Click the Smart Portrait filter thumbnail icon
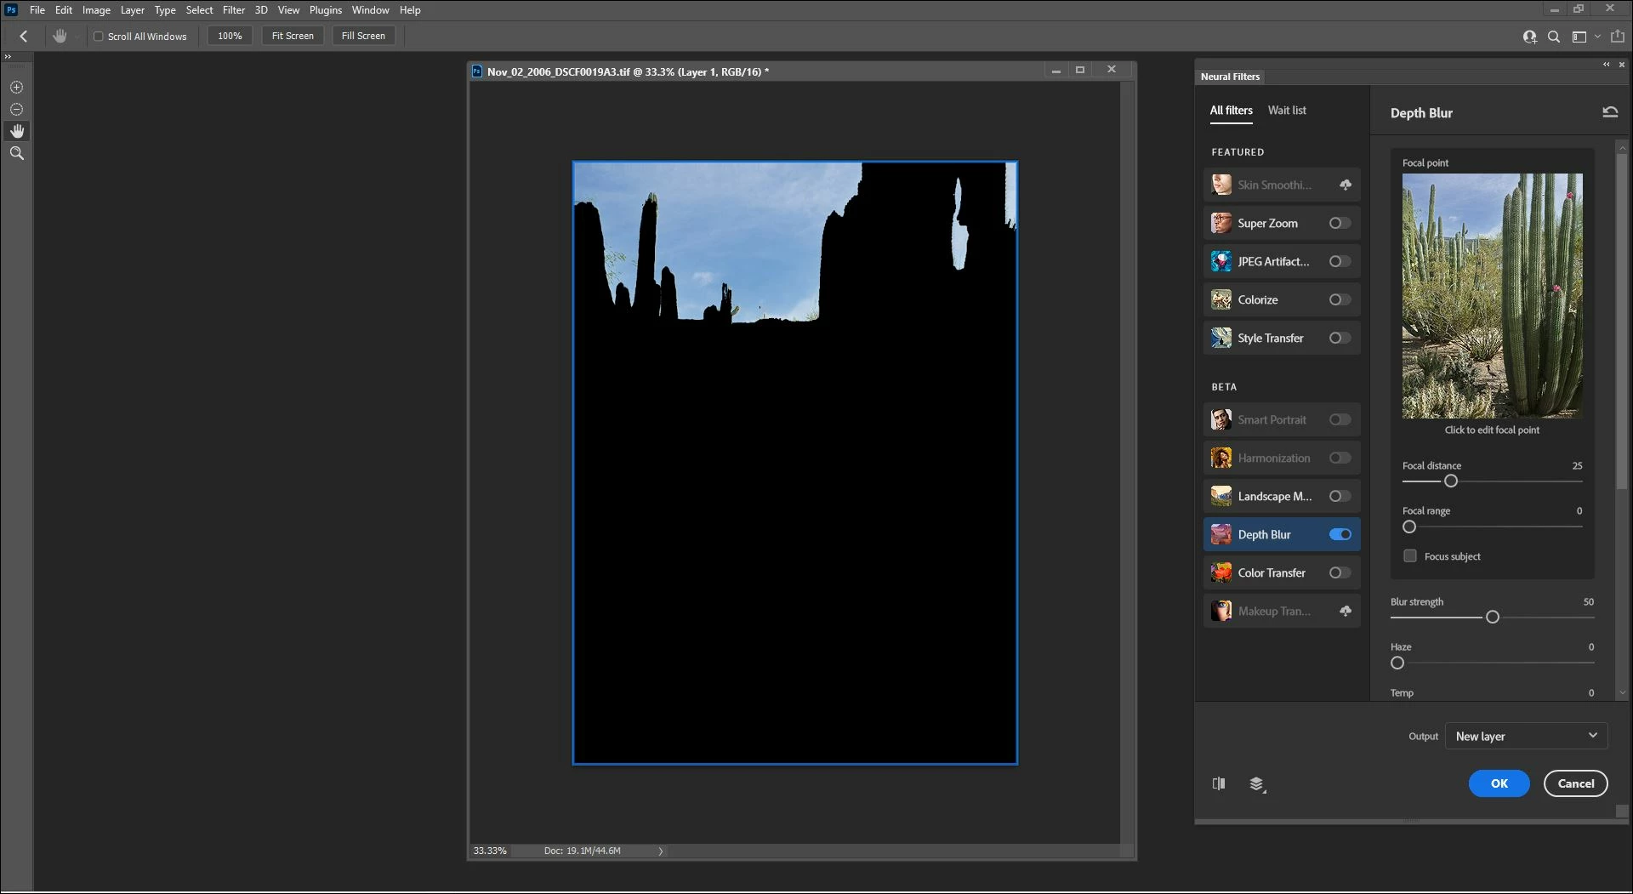Screen dimensions: 1633x894 click(1221, 419)
